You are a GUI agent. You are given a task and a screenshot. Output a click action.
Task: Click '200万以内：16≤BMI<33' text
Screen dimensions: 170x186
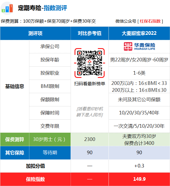point(139,83)
